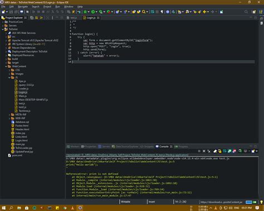Click the green Run play icon
This screenshot has height=211, width=264.
tap(93, 12)
